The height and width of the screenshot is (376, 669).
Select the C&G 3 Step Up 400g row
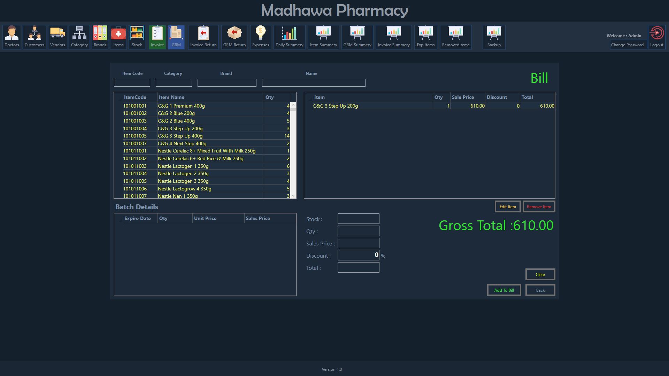[206, 136]
